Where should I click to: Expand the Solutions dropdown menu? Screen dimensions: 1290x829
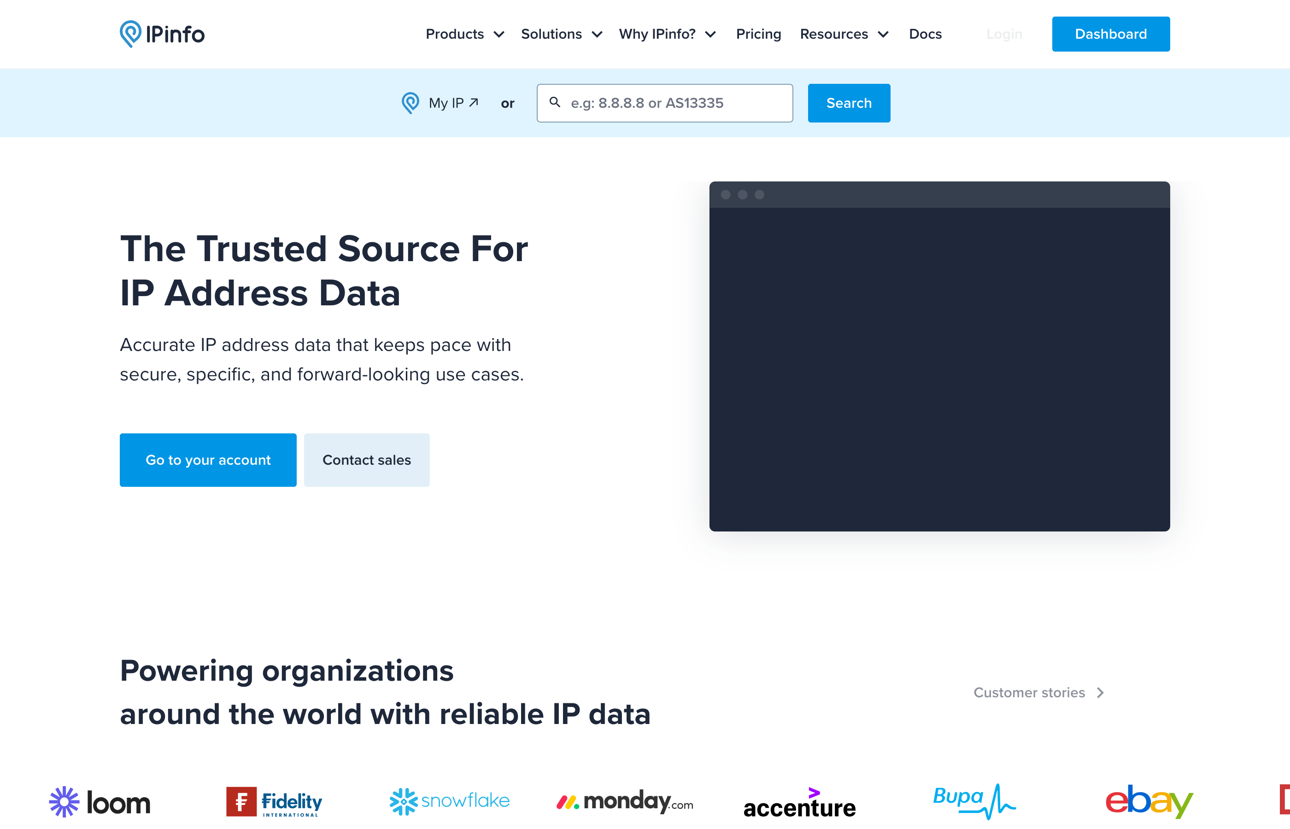562,34
